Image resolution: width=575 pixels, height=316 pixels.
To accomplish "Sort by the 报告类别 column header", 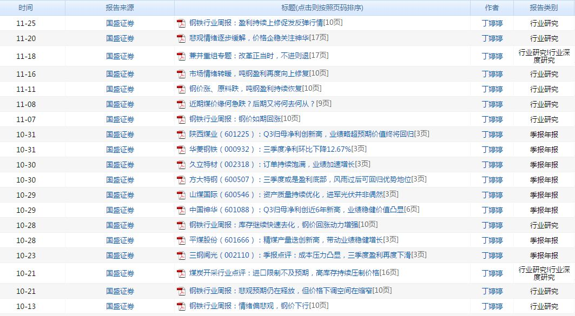I will click(x=544, y=8).
